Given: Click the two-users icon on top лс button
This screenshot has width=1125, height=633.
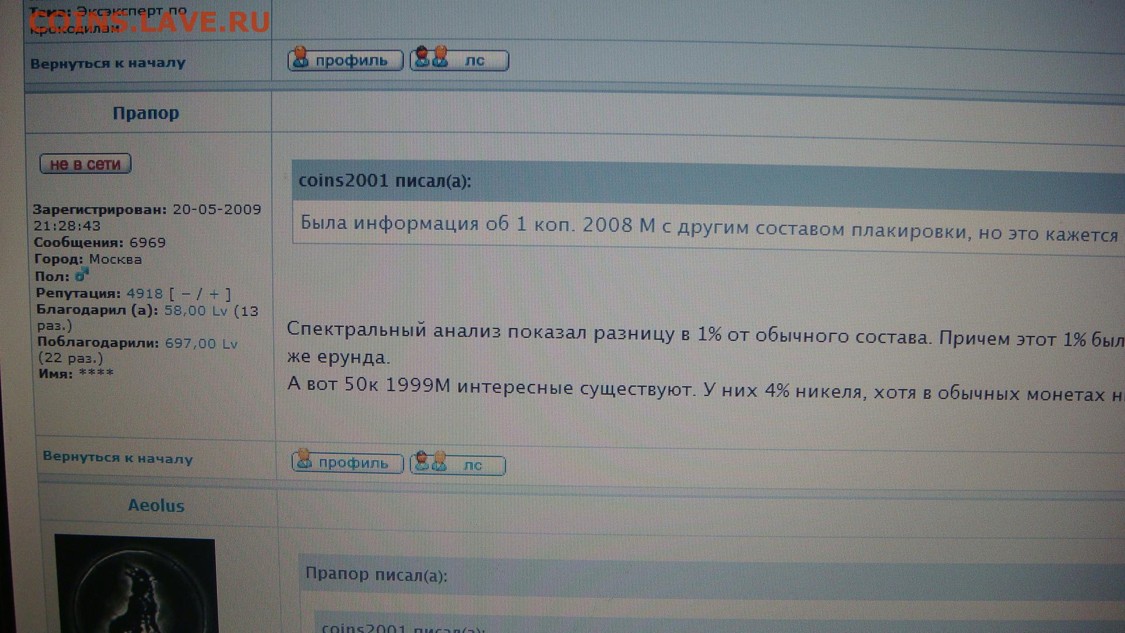Looking at the screenshot, I should click(431, 57).
